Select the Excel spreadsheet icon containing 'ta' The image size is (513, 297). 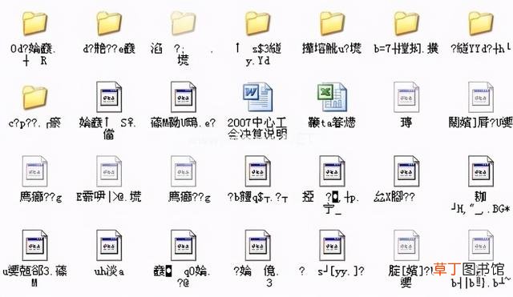click(332, 97)
